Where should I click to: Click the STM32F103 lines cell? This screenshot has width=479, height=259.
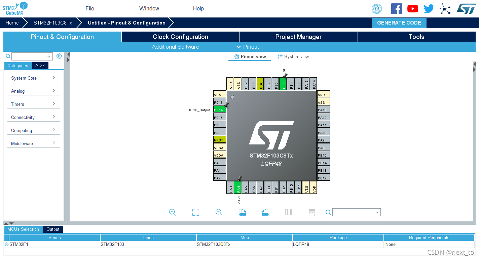click(x=148, y=244)
